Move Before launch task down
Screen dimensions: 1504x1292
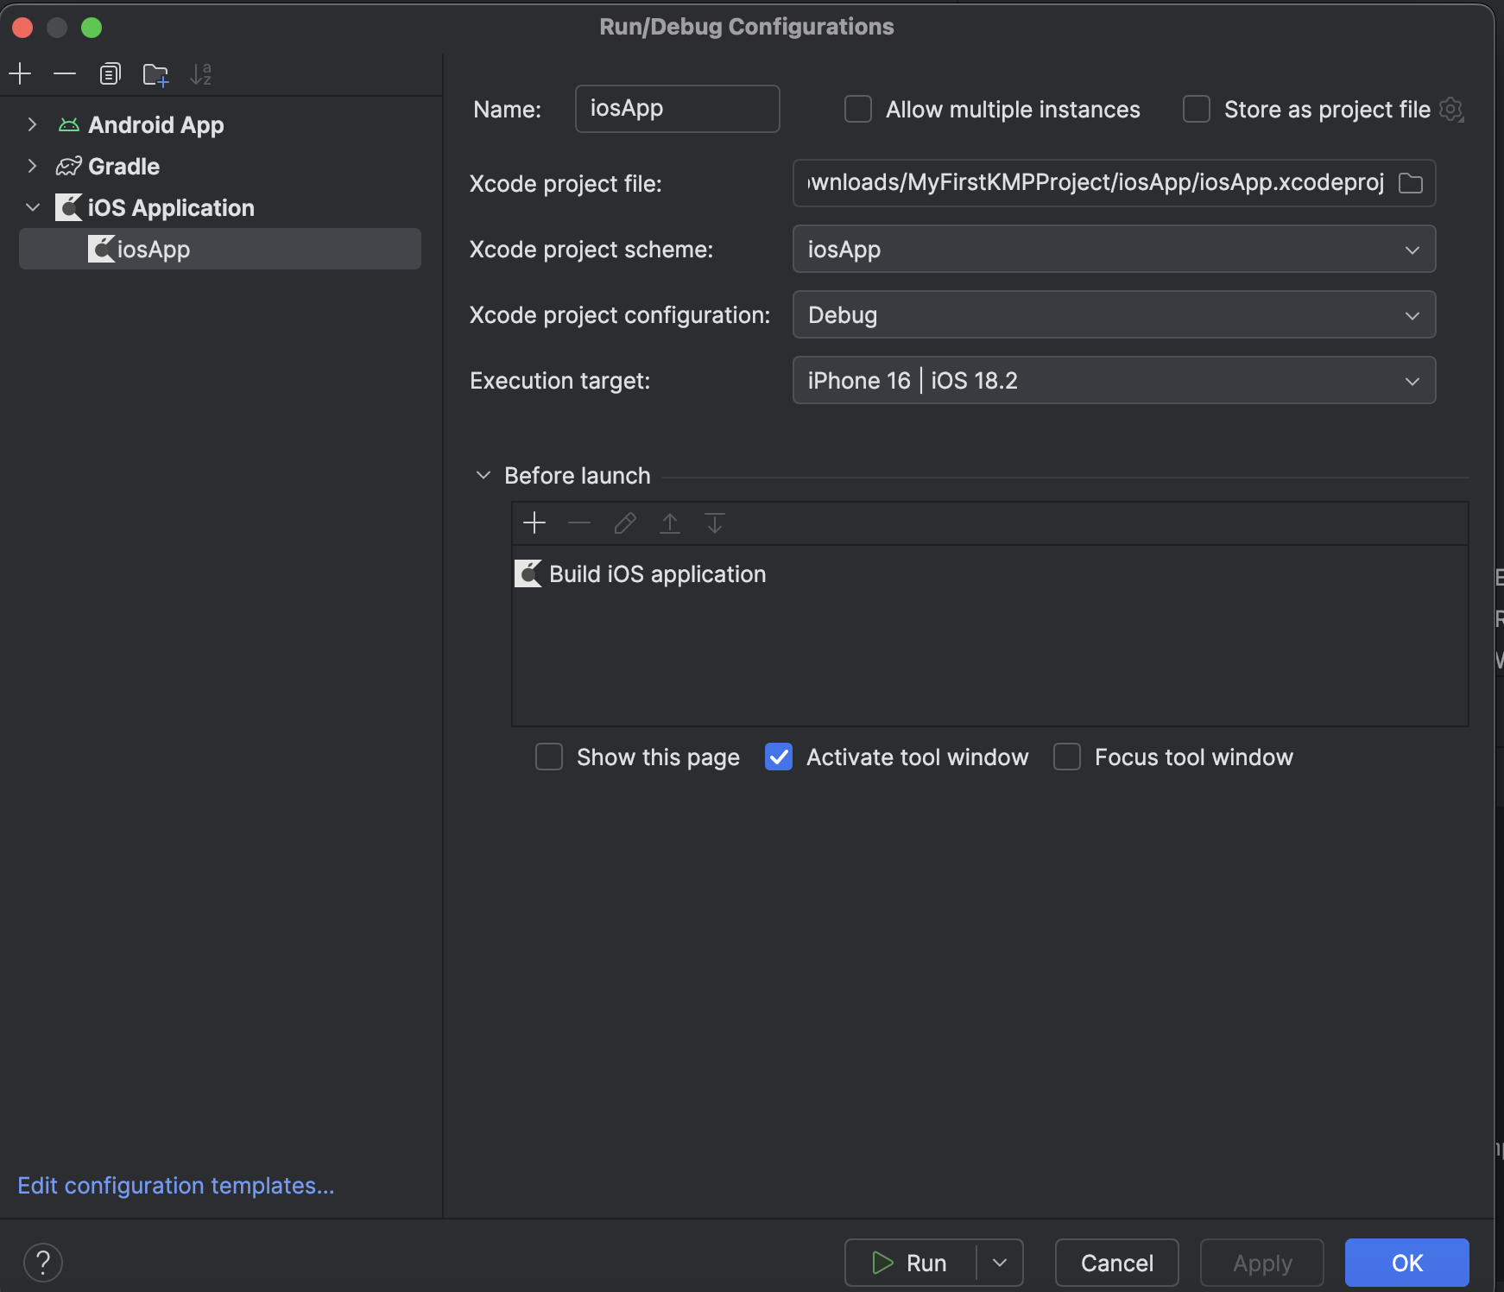pyautogui.click(x=715, y=523)
